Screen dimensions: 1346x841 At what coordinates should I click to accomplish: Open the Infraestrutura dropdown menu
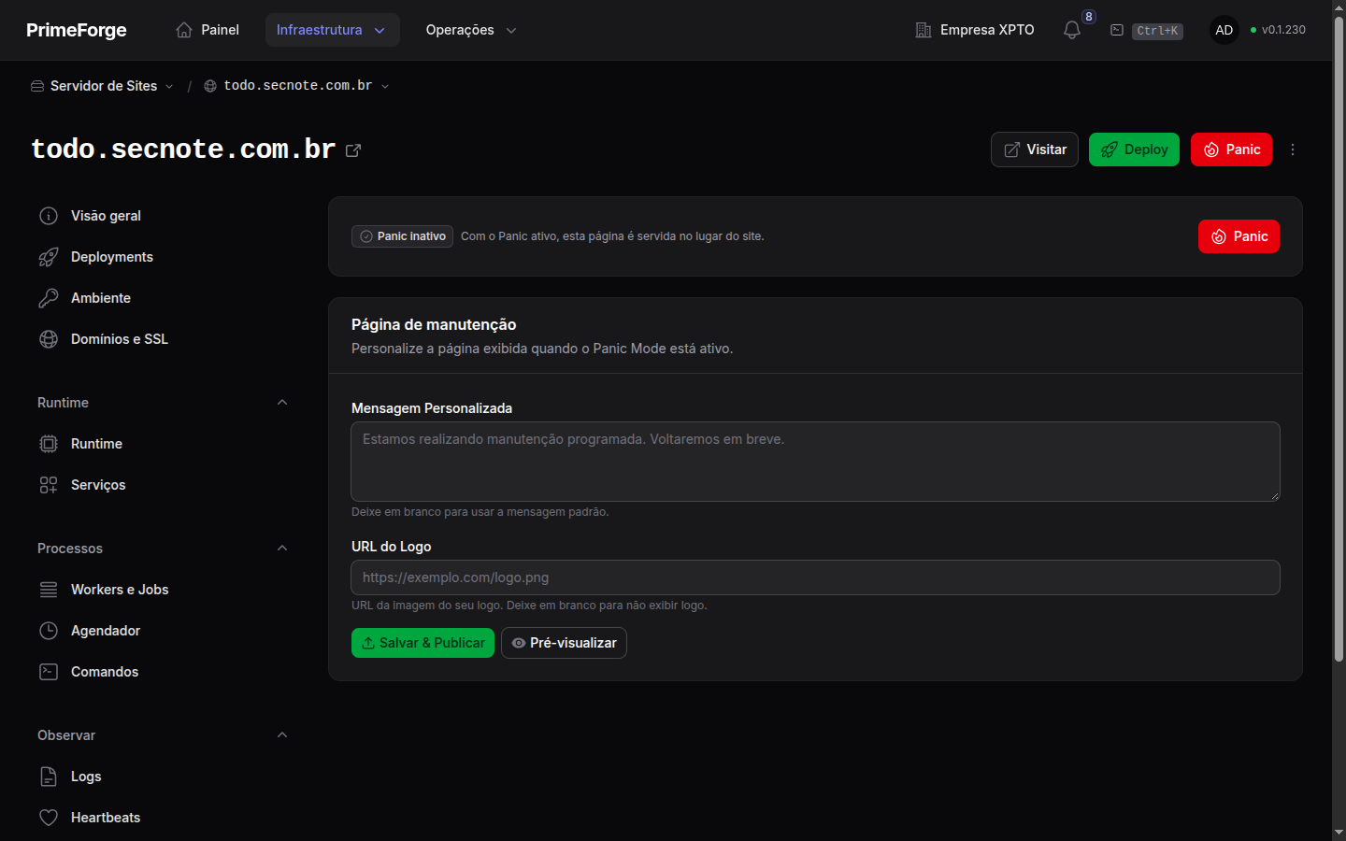tap(333, 30)
